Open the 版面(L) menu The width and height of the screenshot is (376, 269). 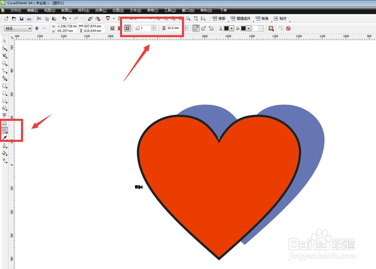[67, 10]
